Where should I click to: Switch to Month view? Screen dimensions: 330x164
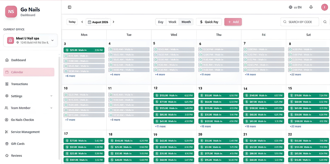186,22
